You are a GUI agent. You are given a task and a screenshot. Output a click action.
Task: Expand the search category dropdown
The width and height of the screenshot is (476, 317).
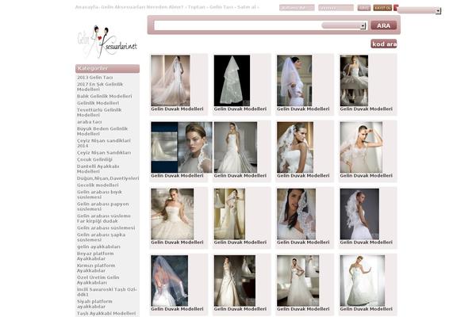coord(344,26)
